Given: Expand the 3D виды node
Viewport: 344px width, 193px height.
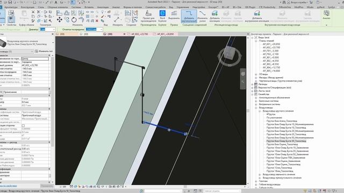Looking at the screenshot, I should [256, 75].
